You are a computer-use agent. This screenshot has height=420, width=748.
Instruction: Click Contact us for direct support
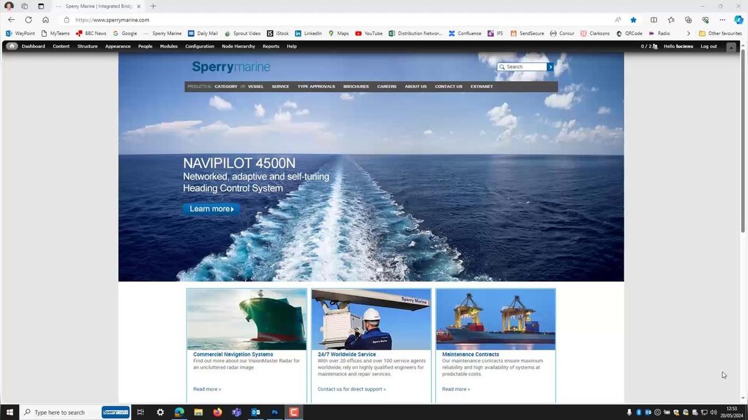coord(352,389)
